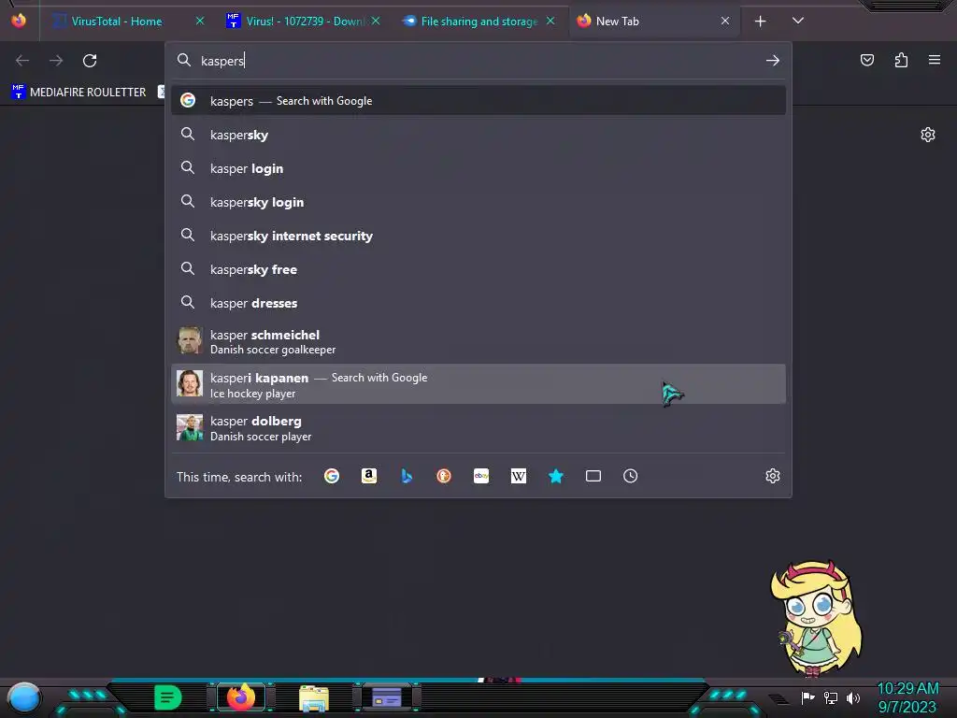
Task: Select kasper schmeichel goalkeeper suggestion
Action: click(x=478, y=341)
